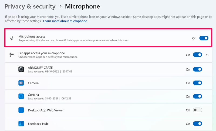Click the Feedback Hub app icon
This screenshot has height=131, width=216.
21,124
